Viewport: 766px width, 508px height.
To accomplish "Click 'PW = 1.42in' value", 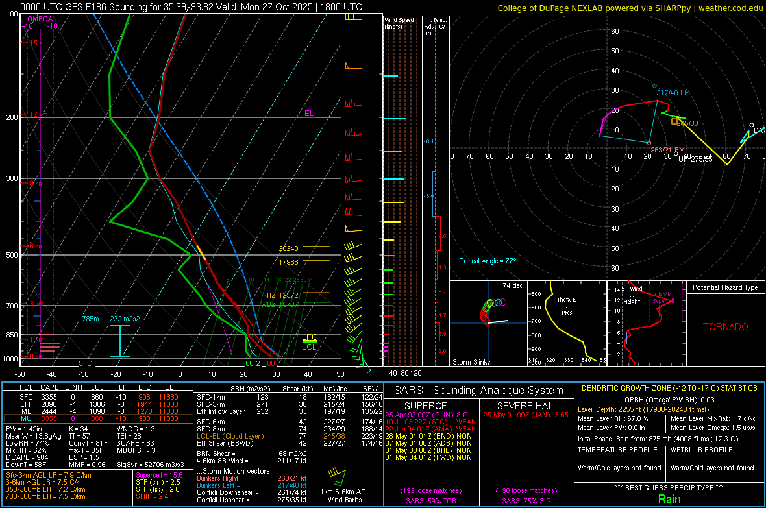I will tap(23, 429).
